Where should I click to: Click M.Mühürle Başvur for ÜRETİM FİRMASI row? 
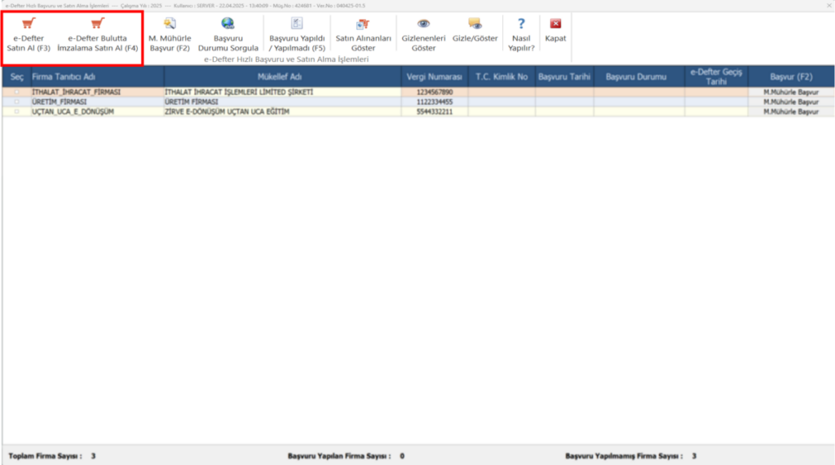point(791,102)
